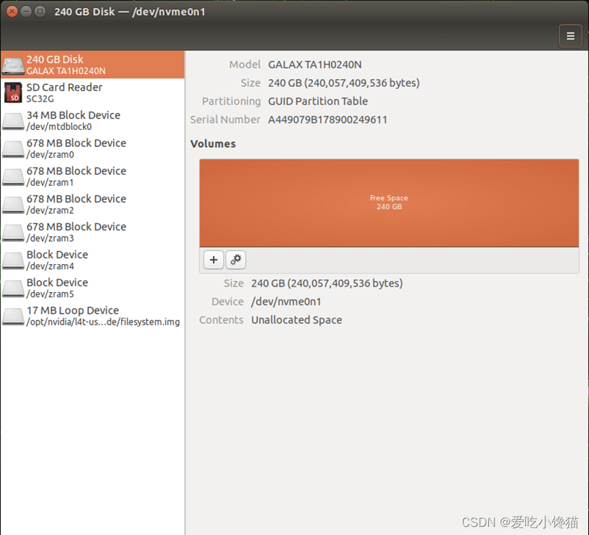
Task: Select Block Device /dev/zram5
Action: [93, 288]
